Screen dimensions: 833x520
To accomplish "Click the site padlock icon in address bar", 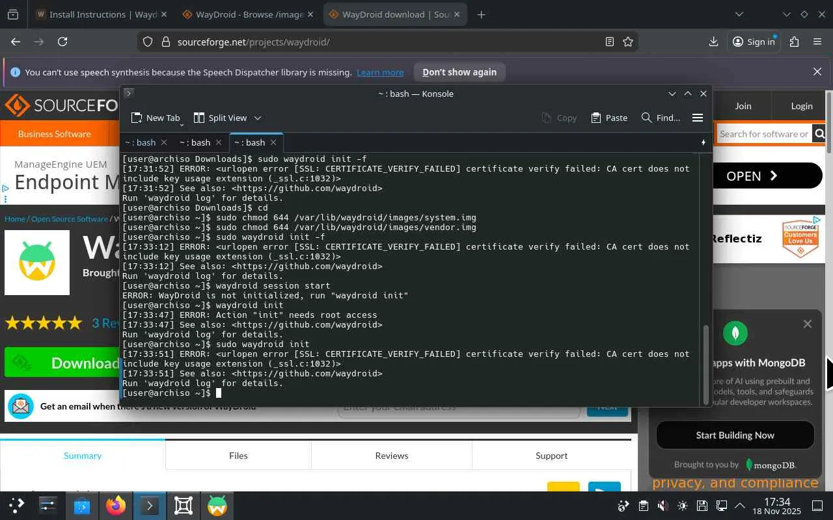I will click(x=165, y=42).
